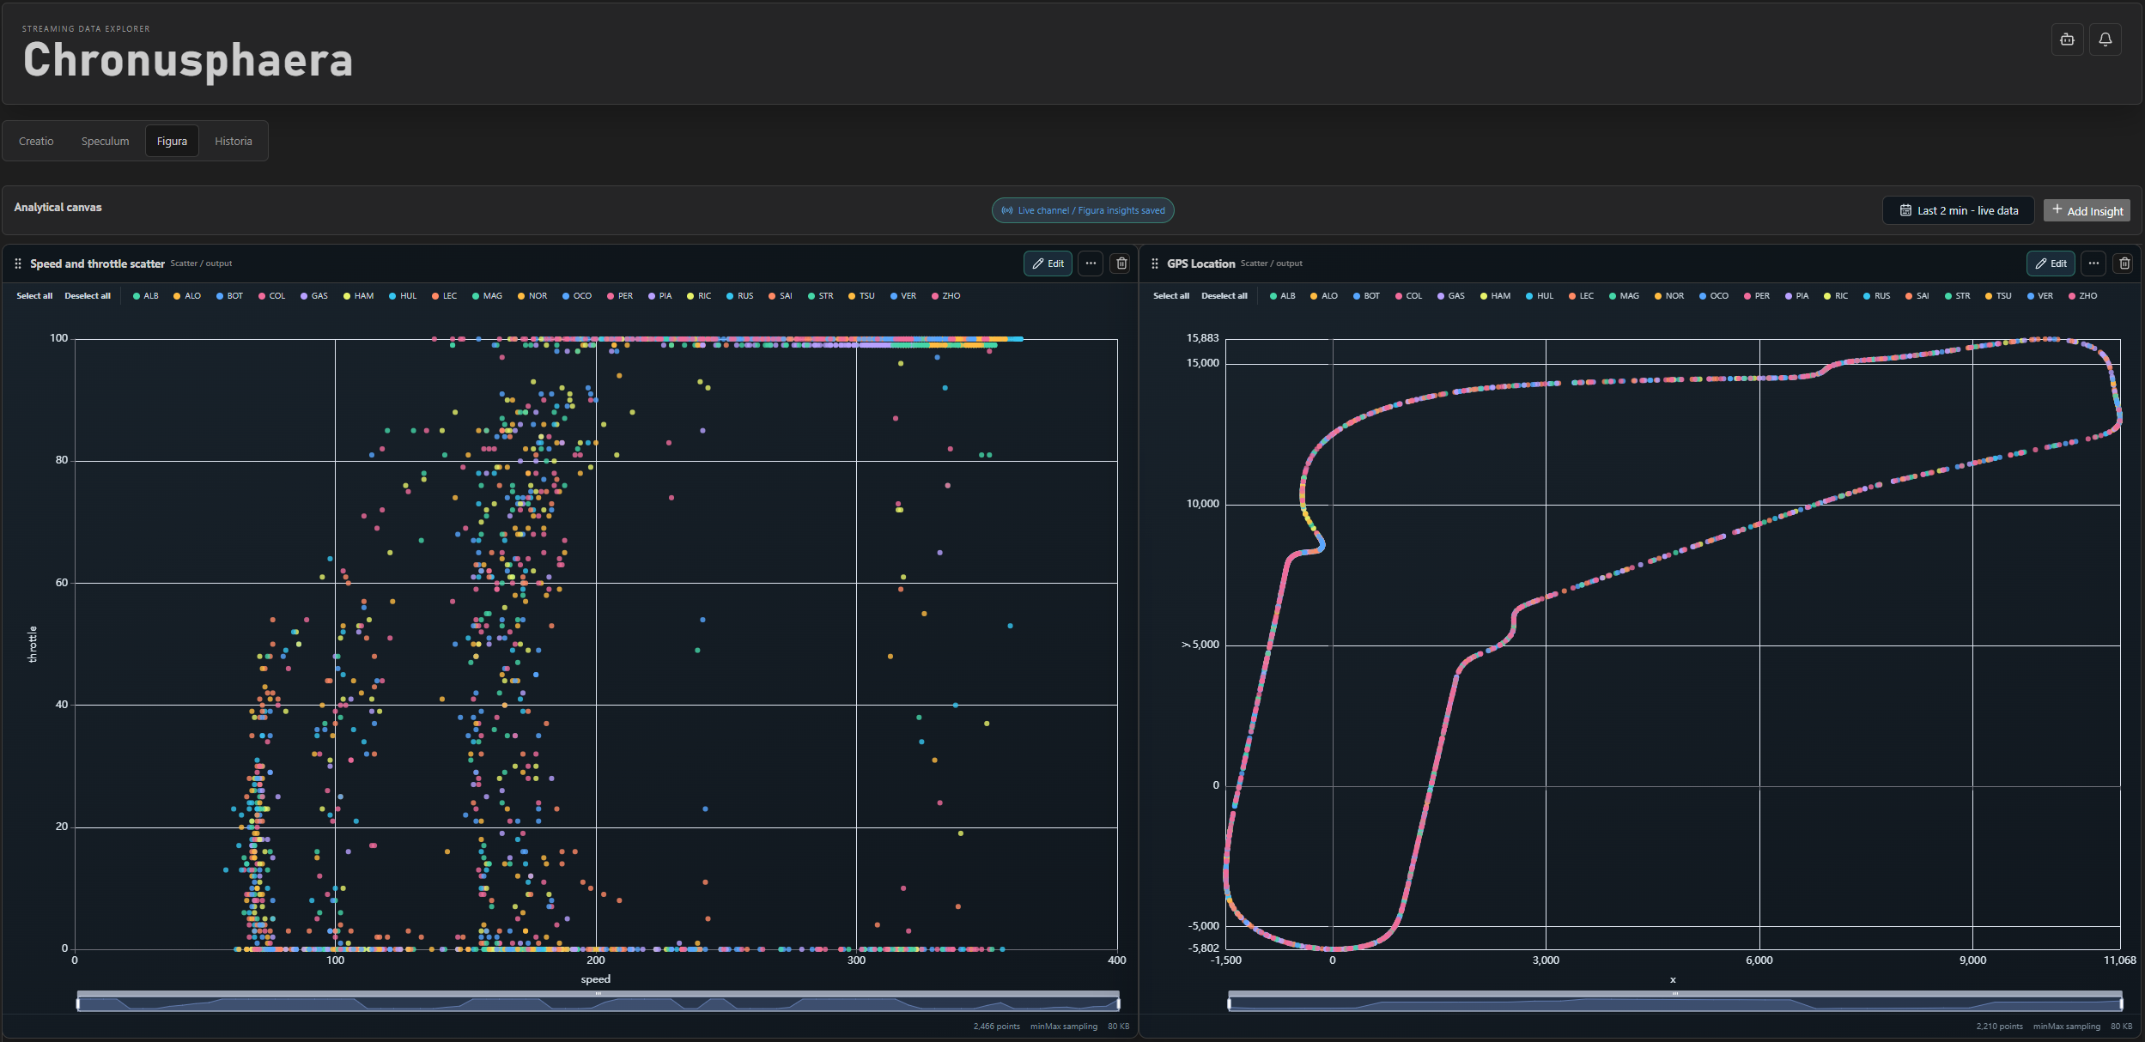This screenshot has height=1042, width=2145.
Task: Click the Add Insight button
Action: pyautogui.click(x=2087, y=210)
